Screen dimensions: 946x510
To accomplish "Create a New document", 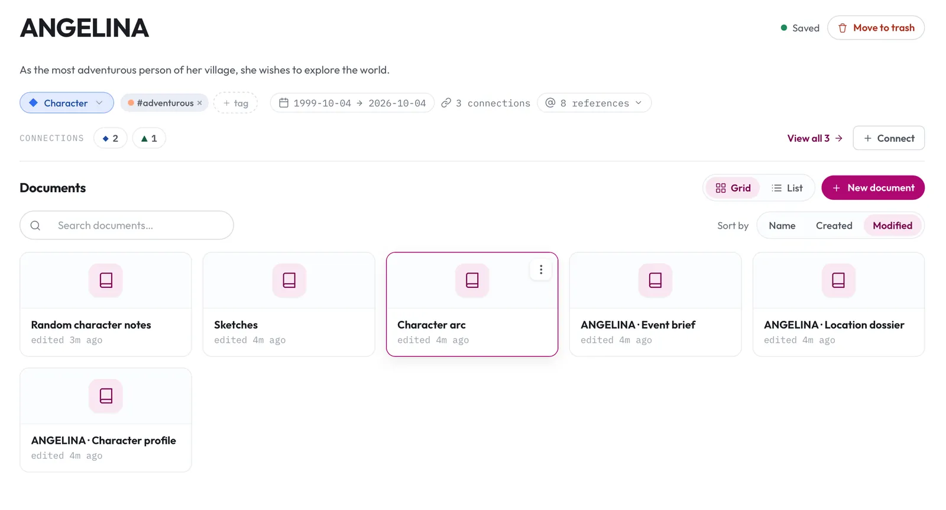I will click(873, 188).
